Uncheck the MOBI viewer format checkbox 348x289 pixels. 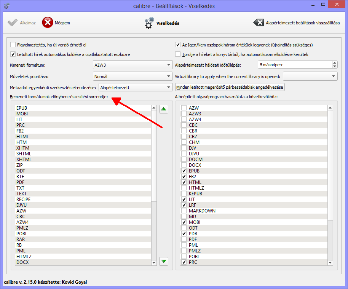(184, 222)
